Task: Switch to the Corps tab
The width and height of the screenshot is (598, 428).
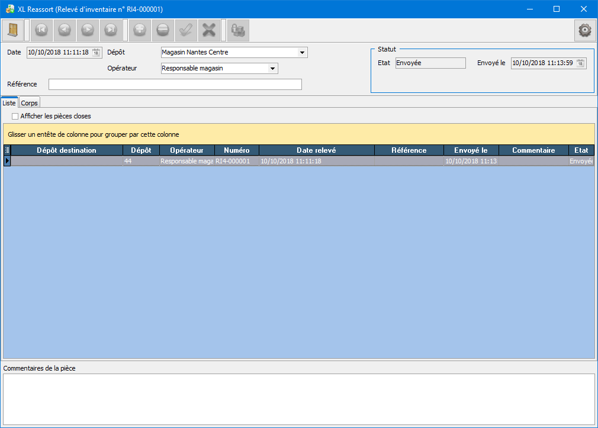Action: (x=29, y=103)
